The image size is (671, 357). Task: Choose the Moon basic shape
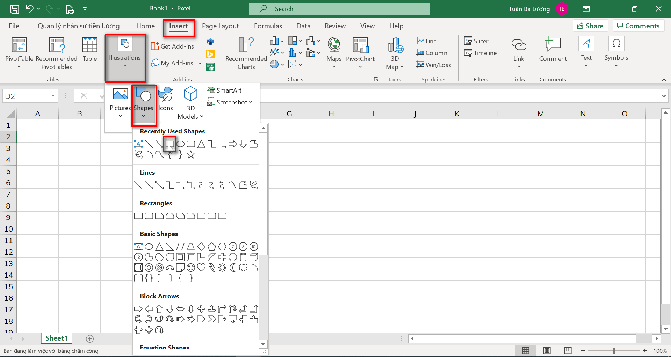coord(233,268)
